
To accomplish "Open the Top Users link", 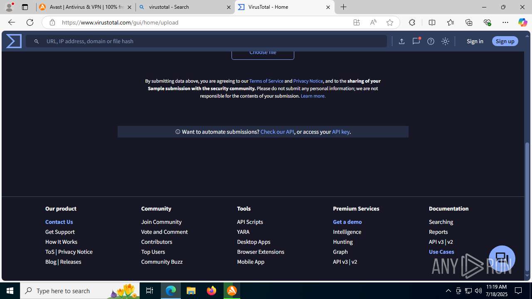I will point(153,252).
